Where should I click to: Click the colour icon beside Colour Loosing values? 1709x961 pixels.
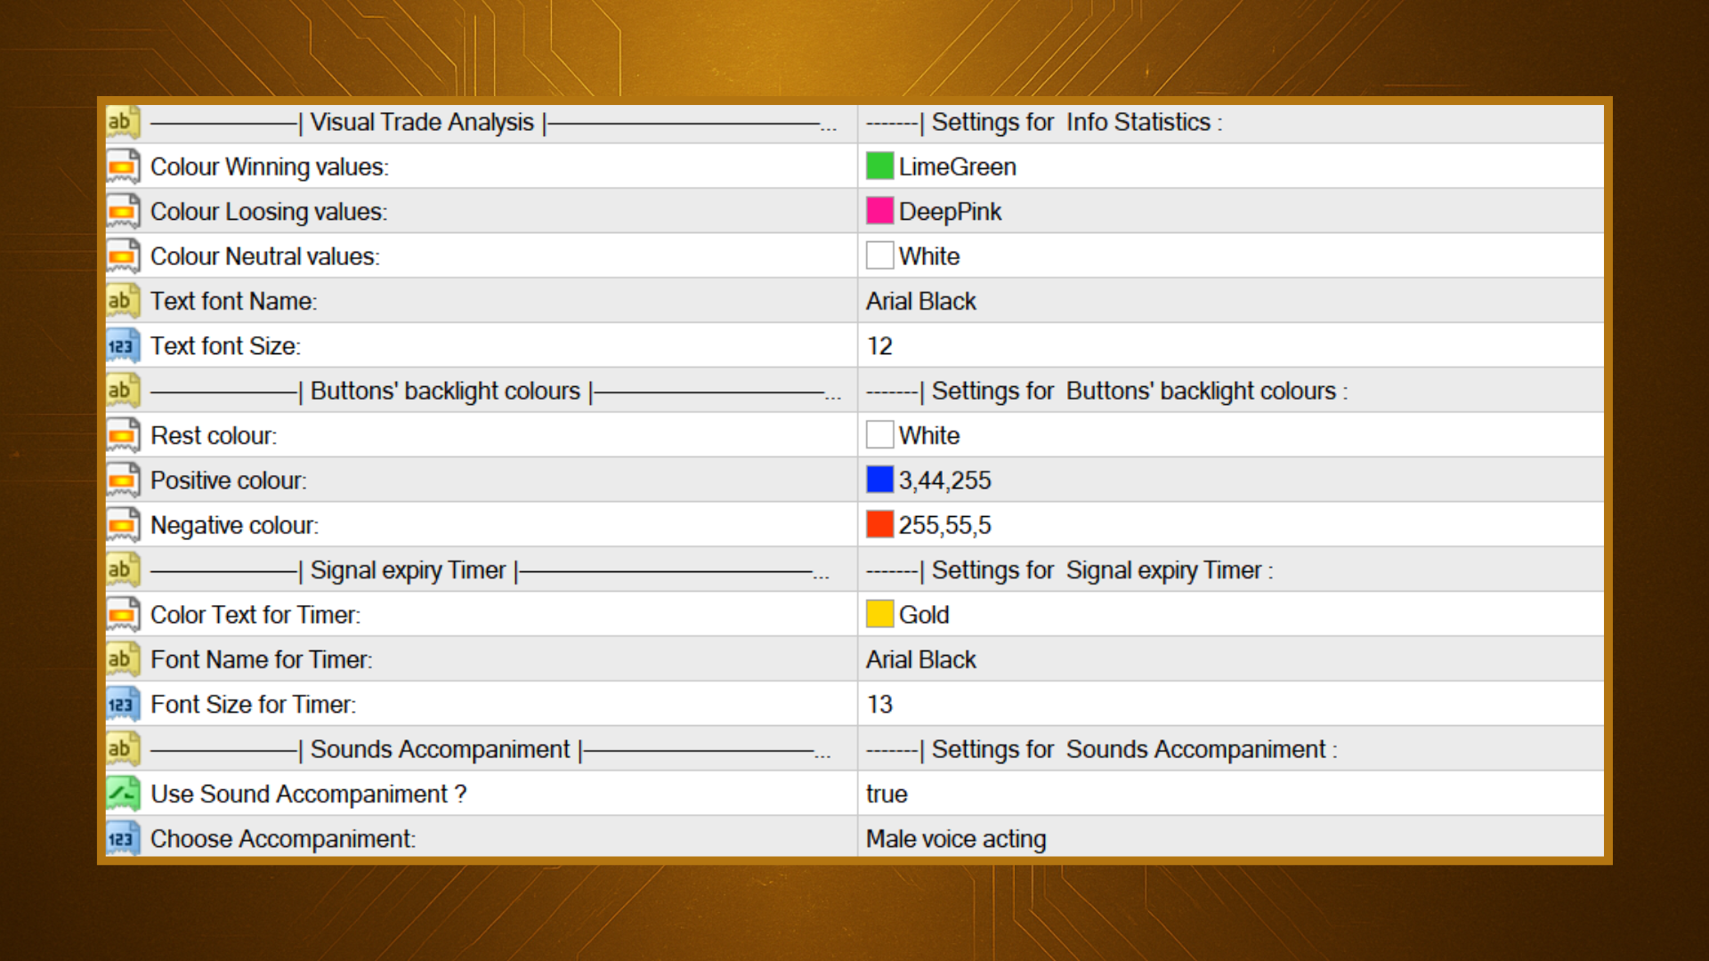123,212
